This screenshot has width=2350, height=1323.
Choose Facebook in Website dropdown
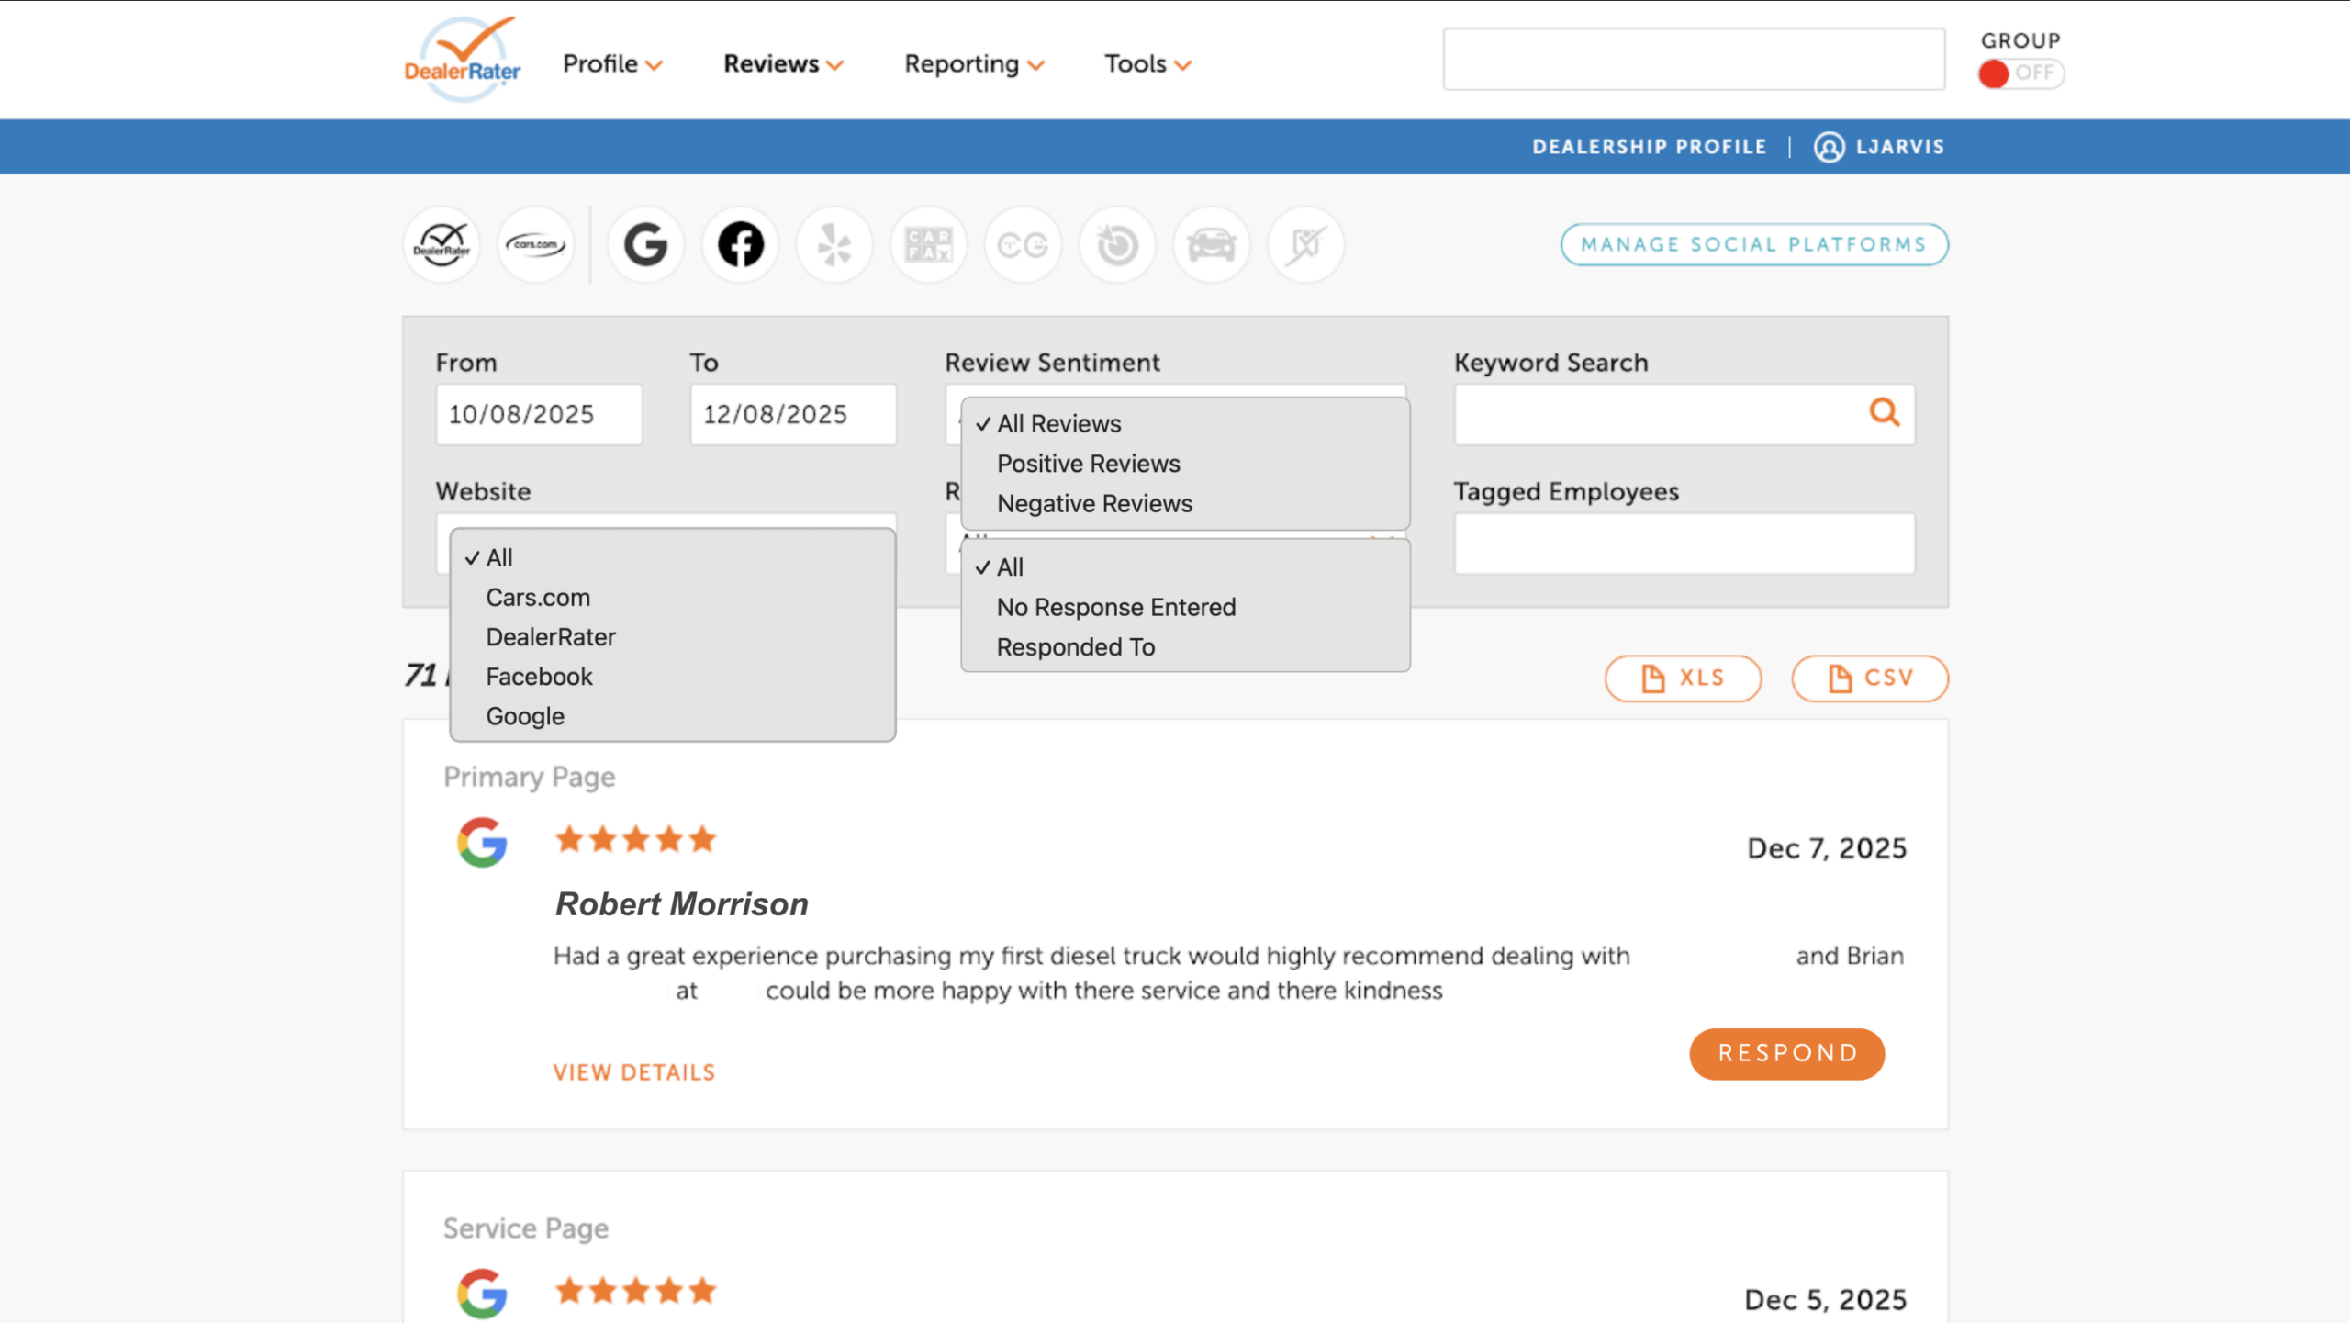coord(673,677)
